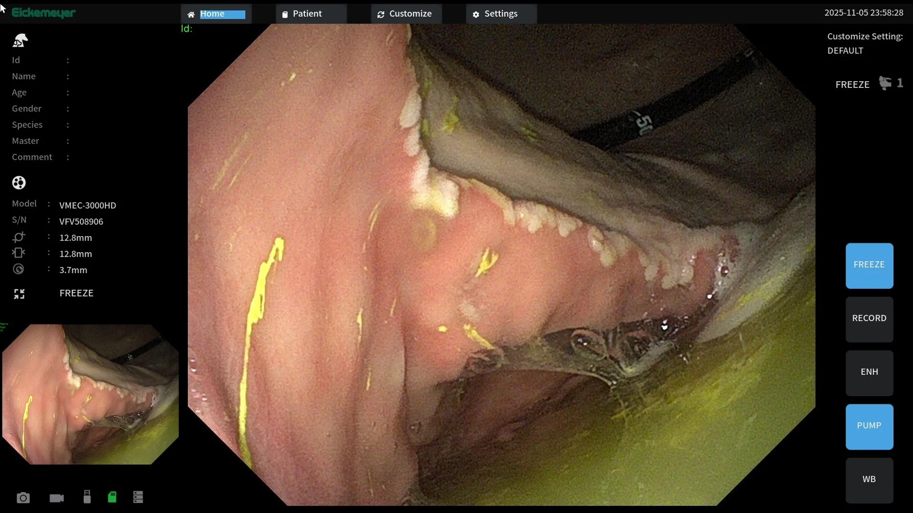
Task: Click the server storage stack icon
Action: click(x=138, y=497)
